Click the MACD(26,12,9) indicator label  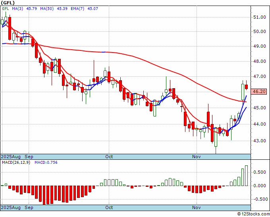click(16, 163)
